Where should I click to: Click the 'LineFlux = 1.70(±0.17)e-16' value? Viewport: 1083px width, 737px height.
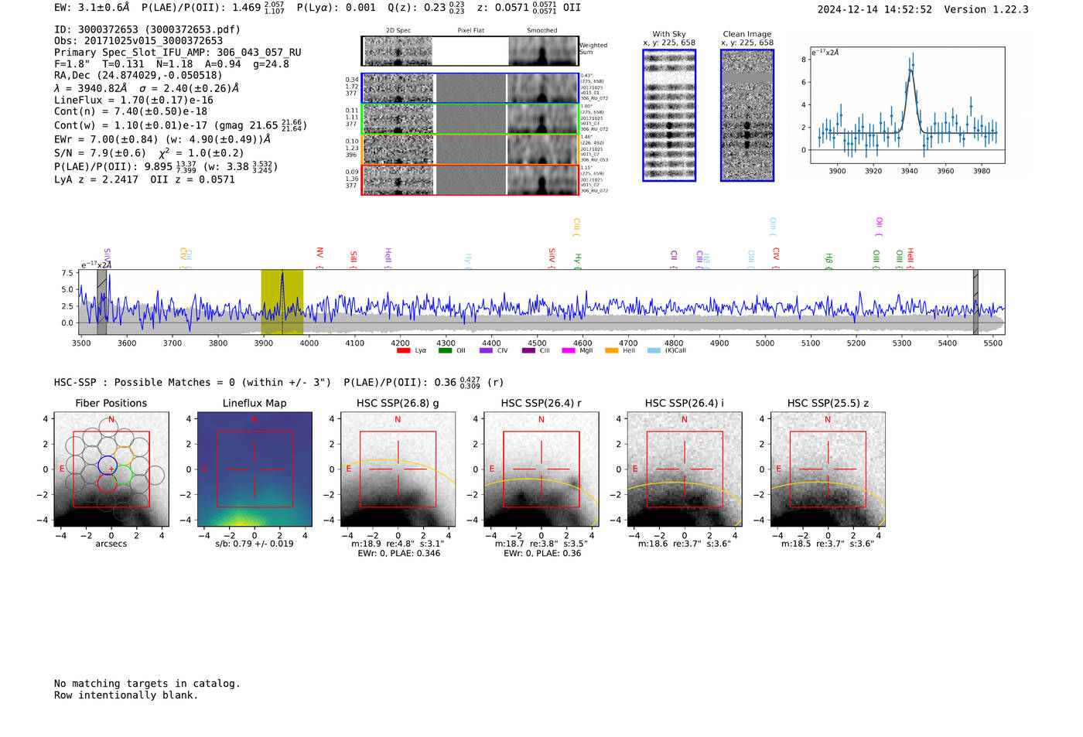(134, 101)
